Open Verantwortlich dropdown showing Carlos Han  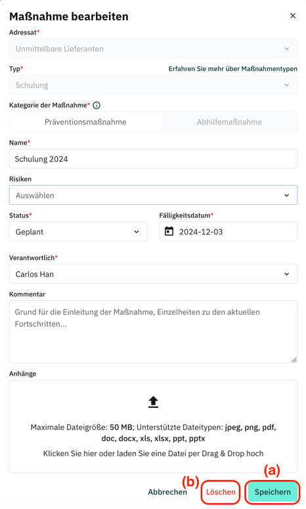[153, 274]
